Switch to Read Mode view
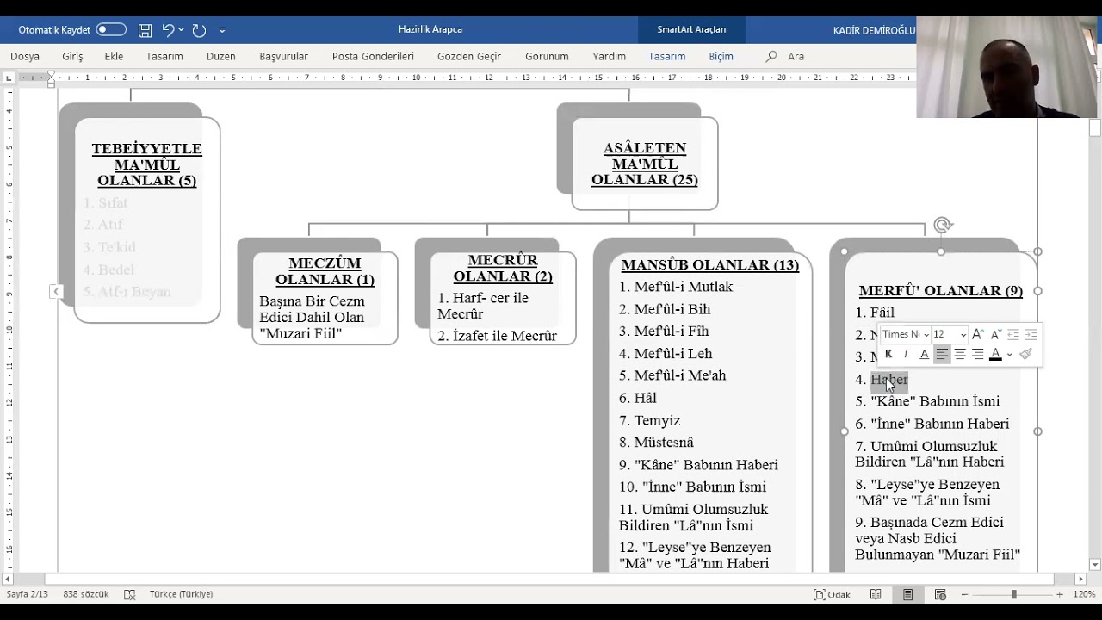 (876, 594)
